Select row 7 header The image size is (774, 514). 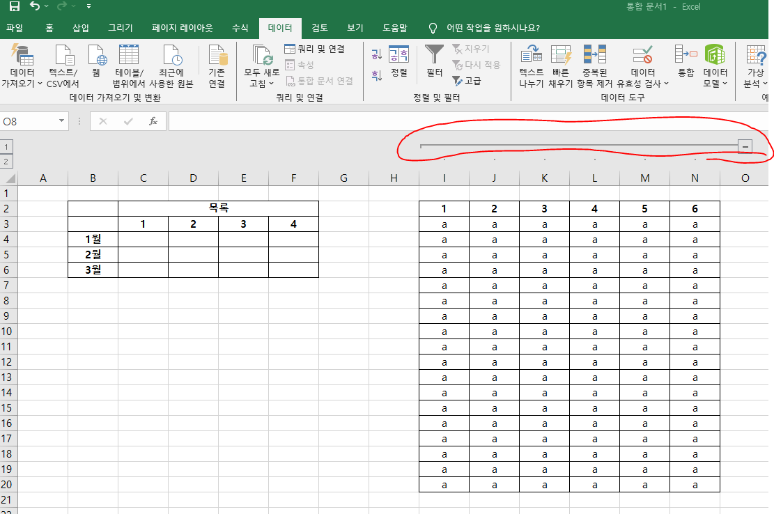7,286
